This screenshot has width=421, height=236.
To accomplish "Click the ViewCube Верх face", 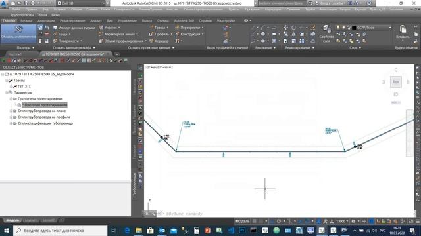I will [x=396, y=82].
